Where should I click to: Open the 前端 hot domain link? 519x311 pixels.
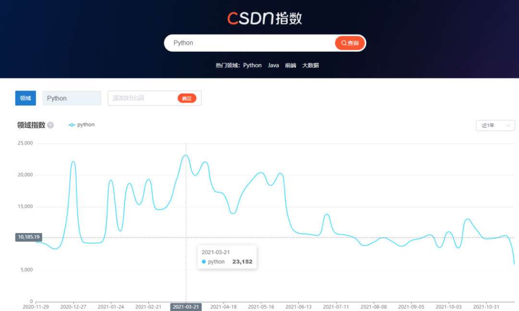click(x=290, y=65)
